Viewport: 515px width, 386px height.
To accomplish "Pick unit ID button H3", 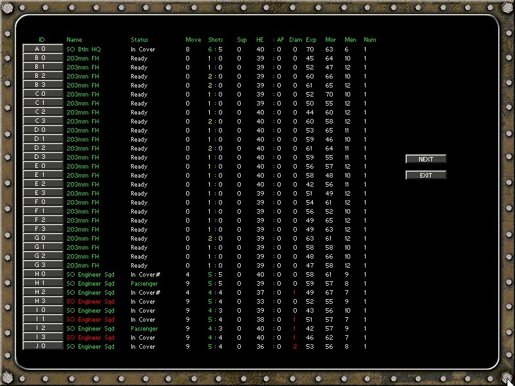I will pos(42,301).
